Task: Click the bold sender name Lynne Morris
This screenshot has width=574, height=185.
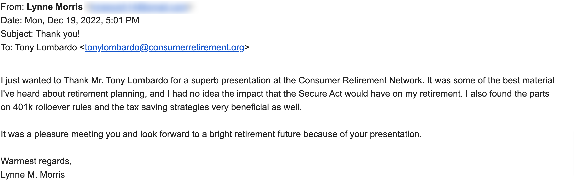Action: click(55, 7)
